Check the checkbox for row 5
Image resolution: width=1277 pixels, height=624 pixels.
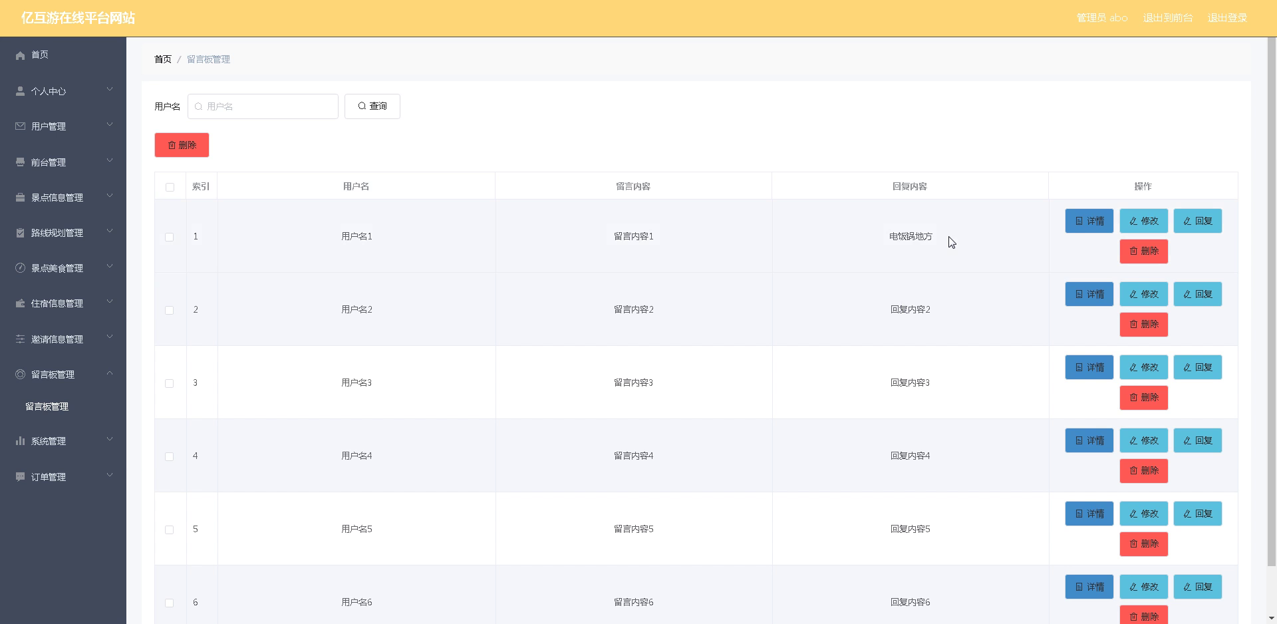170,530
